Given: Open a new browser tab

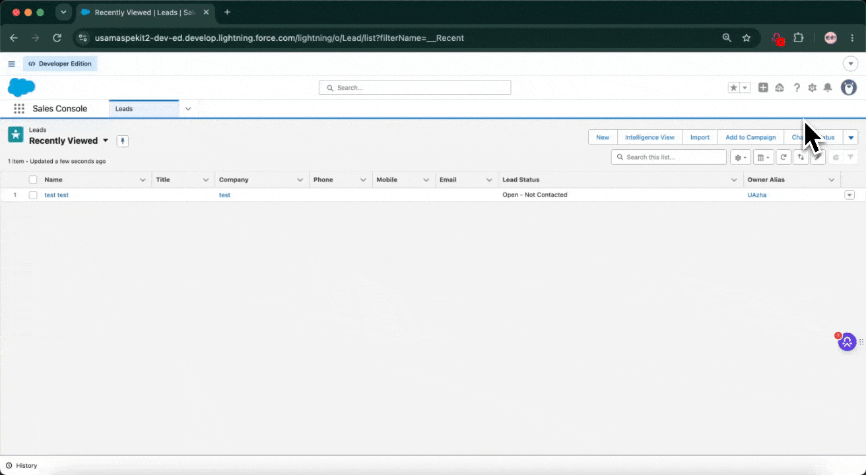Looking at the screenshot, I should [227, 13].
